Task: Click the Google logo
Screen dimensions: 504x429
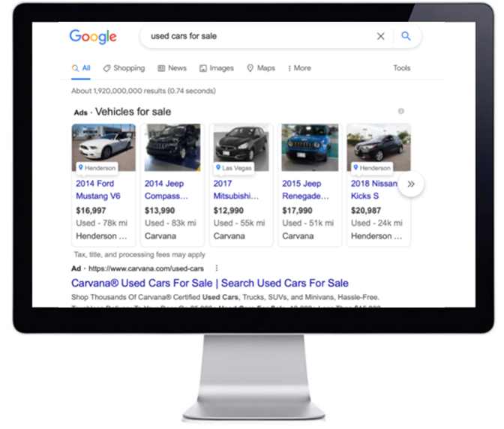Action: pos(93,37)
